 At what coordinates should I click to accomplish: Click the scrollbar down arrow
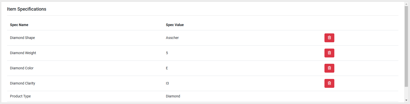coord(406,100)
